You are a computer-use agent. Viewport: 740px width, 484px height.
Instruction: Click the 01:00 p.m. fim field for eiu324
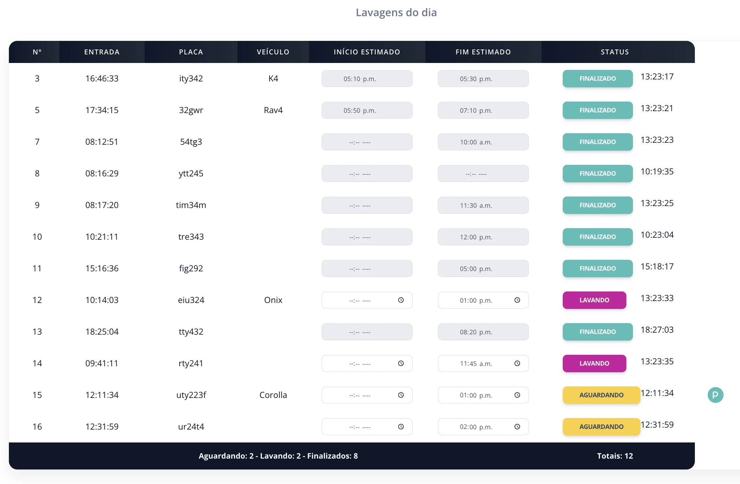coord(483,300)
